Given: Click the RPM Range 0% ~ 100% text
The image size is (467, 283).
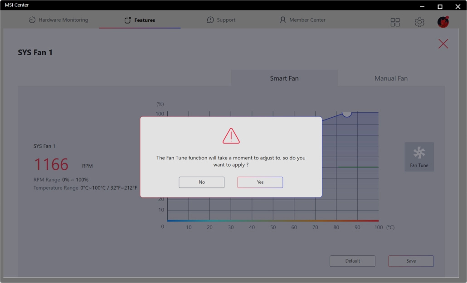Looking at the screenshot, I should [x=61, y=180].
